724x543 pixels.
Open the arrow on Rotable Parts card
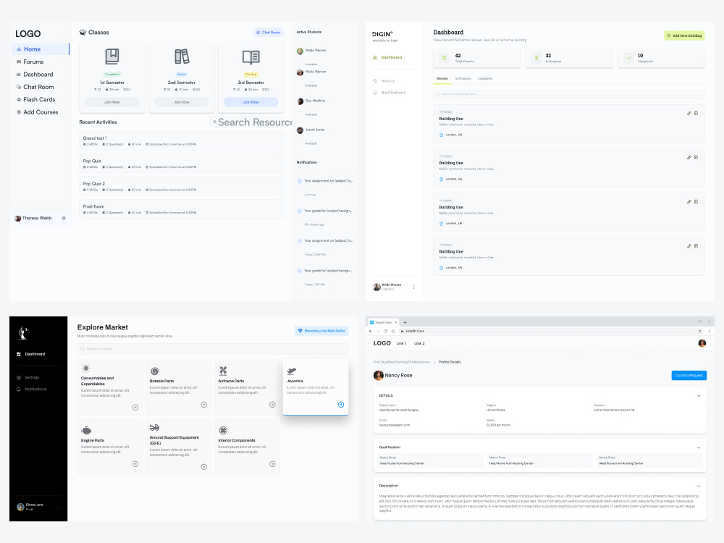tap(203, 405)
